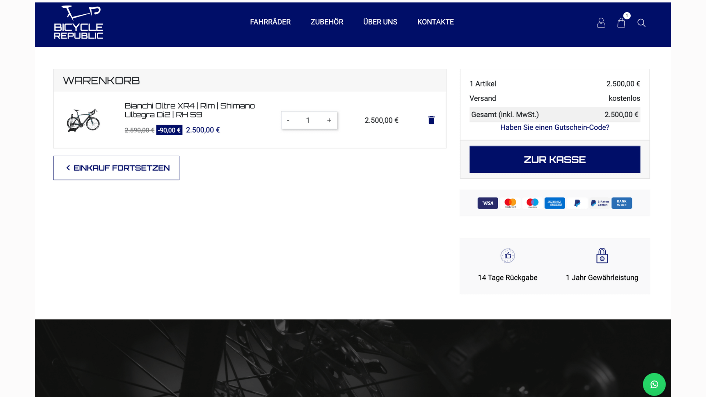Open the Fahrräder menu
706x397 pixels.
tap(270, 22)
